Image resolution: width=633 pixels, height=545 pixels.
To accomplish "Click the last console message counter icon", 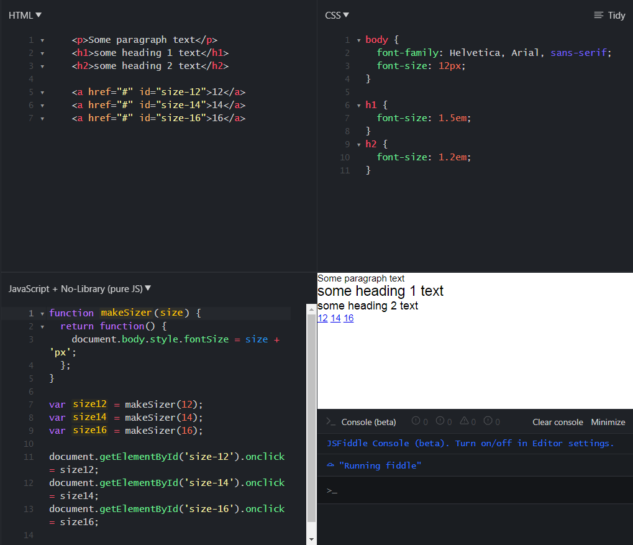I will tap(488, 421).
